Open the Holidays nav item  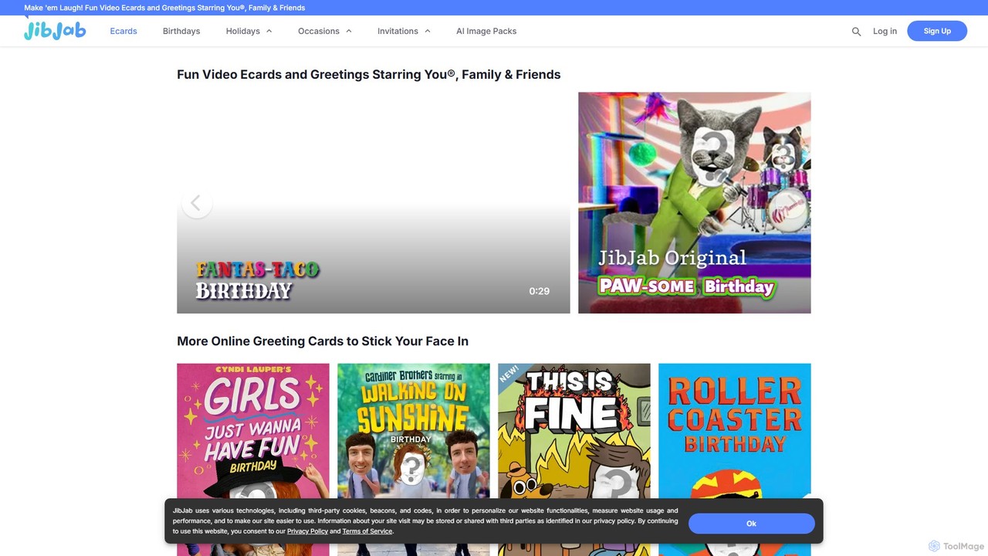click(242, 31)
